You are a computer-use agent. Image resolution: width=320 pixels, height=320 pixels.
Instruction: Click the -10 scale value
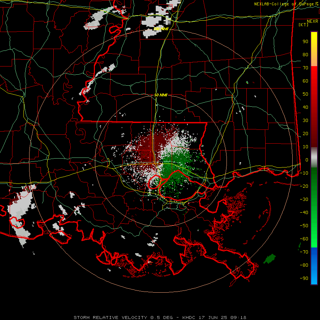pos(304,173)
